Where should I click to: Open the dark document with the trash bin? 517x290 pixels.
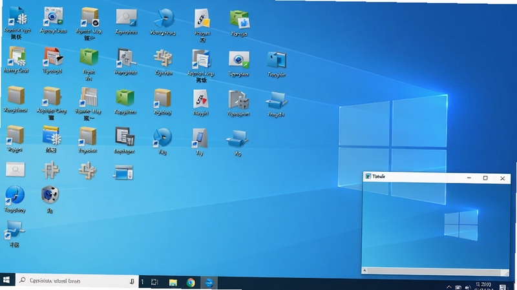(125, 136)
